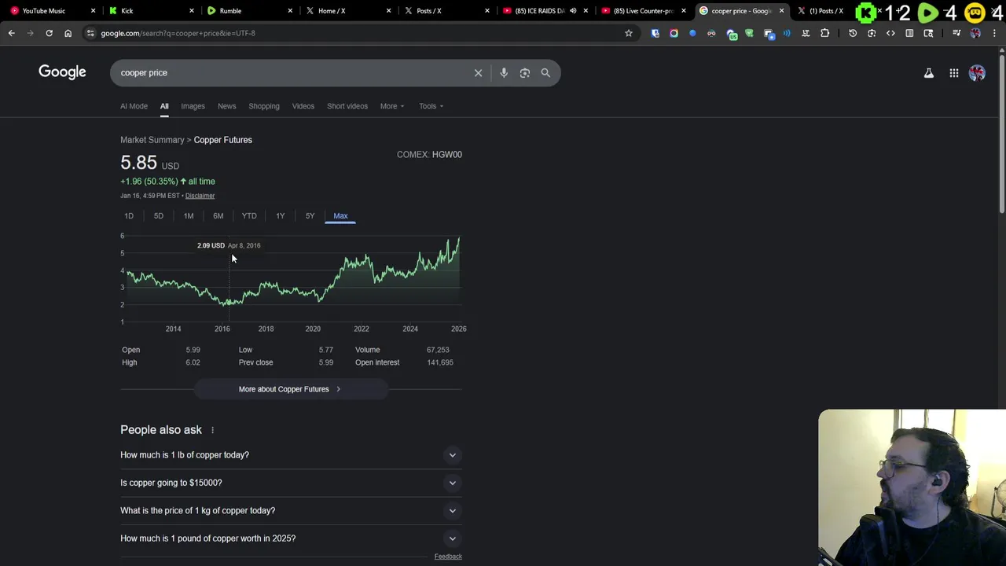The height and width of the screenshot is (566, 1006).
Task: Click the magnifying glass search button
Action: tap(545, 73)
